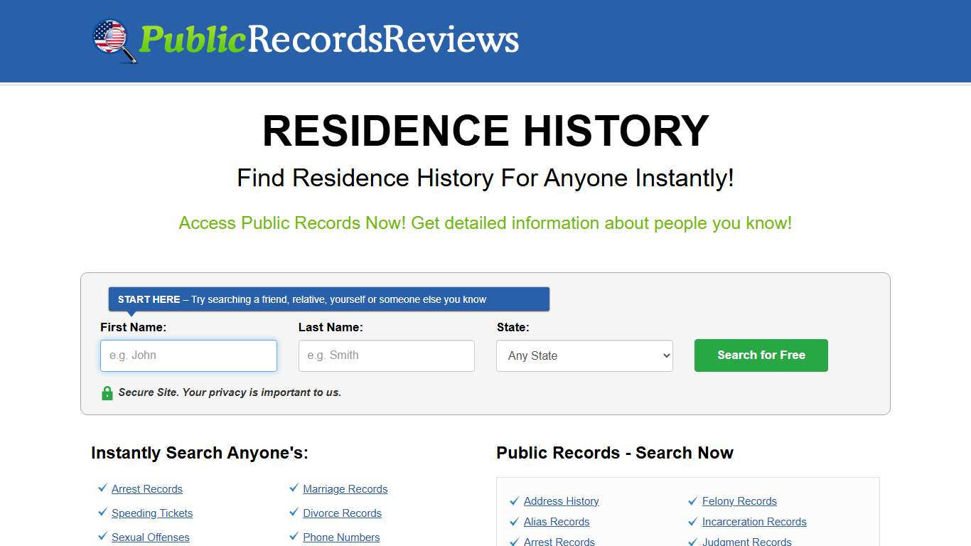The width and height of the screenshot is (971, 546).
Task: Click inside the First Name input field
Action: pyautogui.click(x=188, y=355)
